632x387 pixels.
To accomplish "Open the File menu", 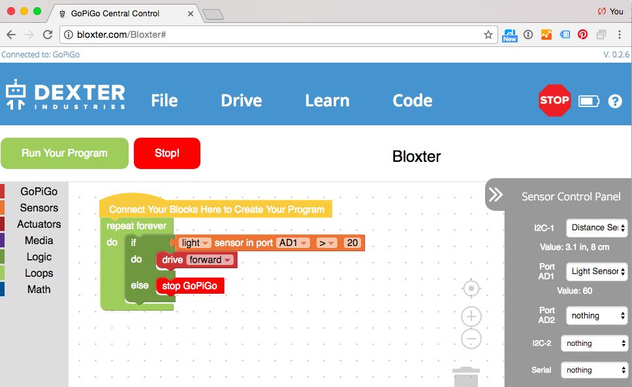I will click(164, 101).
